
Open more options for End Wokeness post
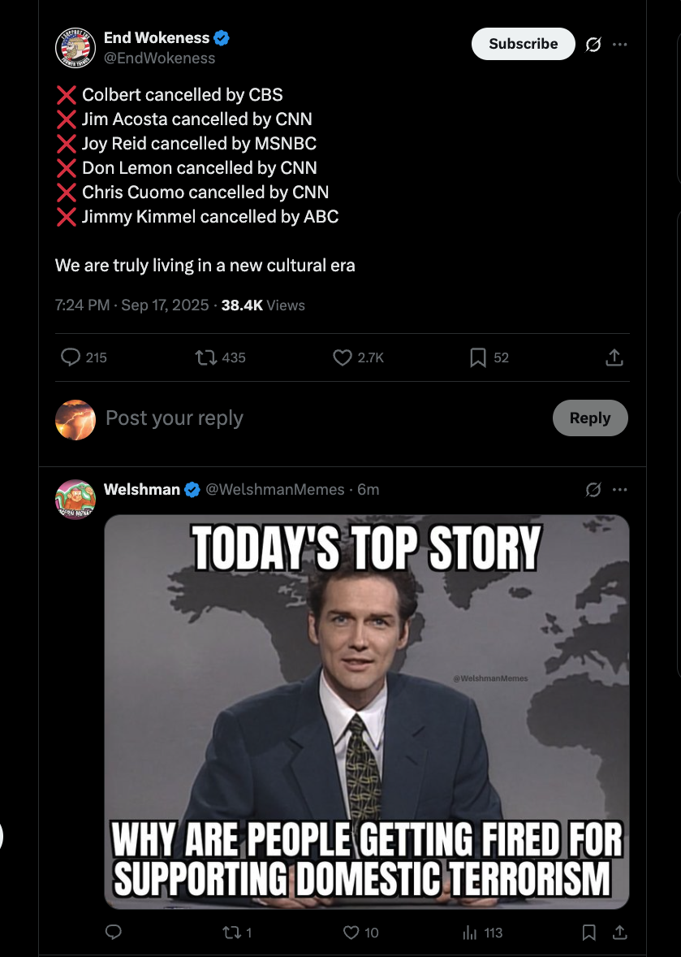[620, 45]
